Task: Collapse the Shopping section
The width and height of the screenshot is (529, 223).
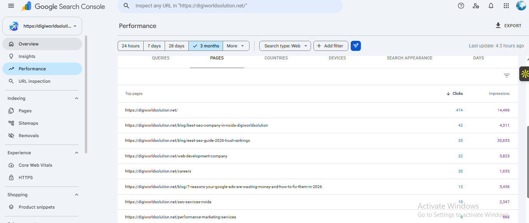Action: 76,195
